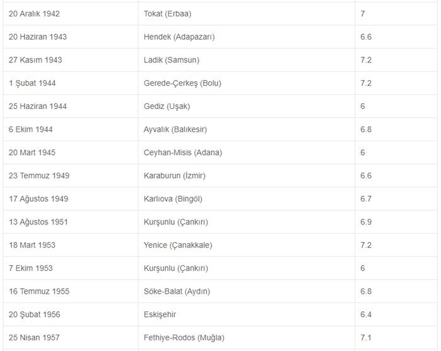Select the magnitude 6.9 value
The width and height of the screenshot is (441, 351).
(366, 222)
